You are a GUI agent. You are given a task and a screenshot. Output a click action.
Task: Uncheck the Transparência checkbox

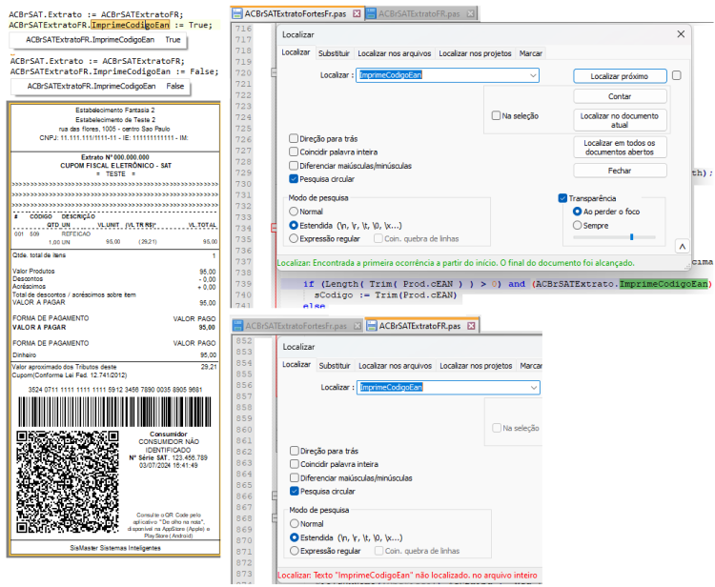pos(562,198)
